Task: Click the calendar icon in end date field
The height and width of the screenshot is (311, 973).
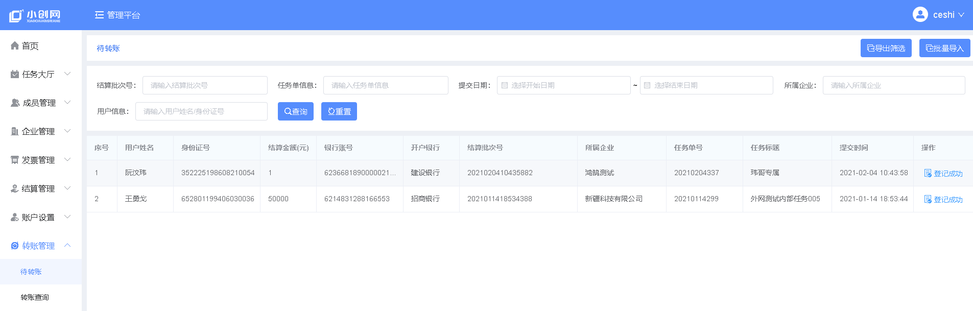Action: [x=647, y=85]
